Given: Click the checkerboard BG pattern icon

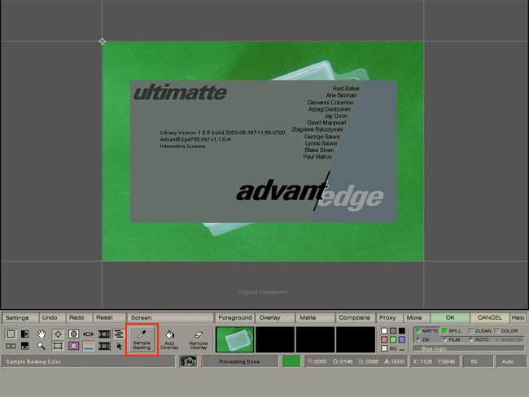Looking at the screenshot, I should coord(384,348).
